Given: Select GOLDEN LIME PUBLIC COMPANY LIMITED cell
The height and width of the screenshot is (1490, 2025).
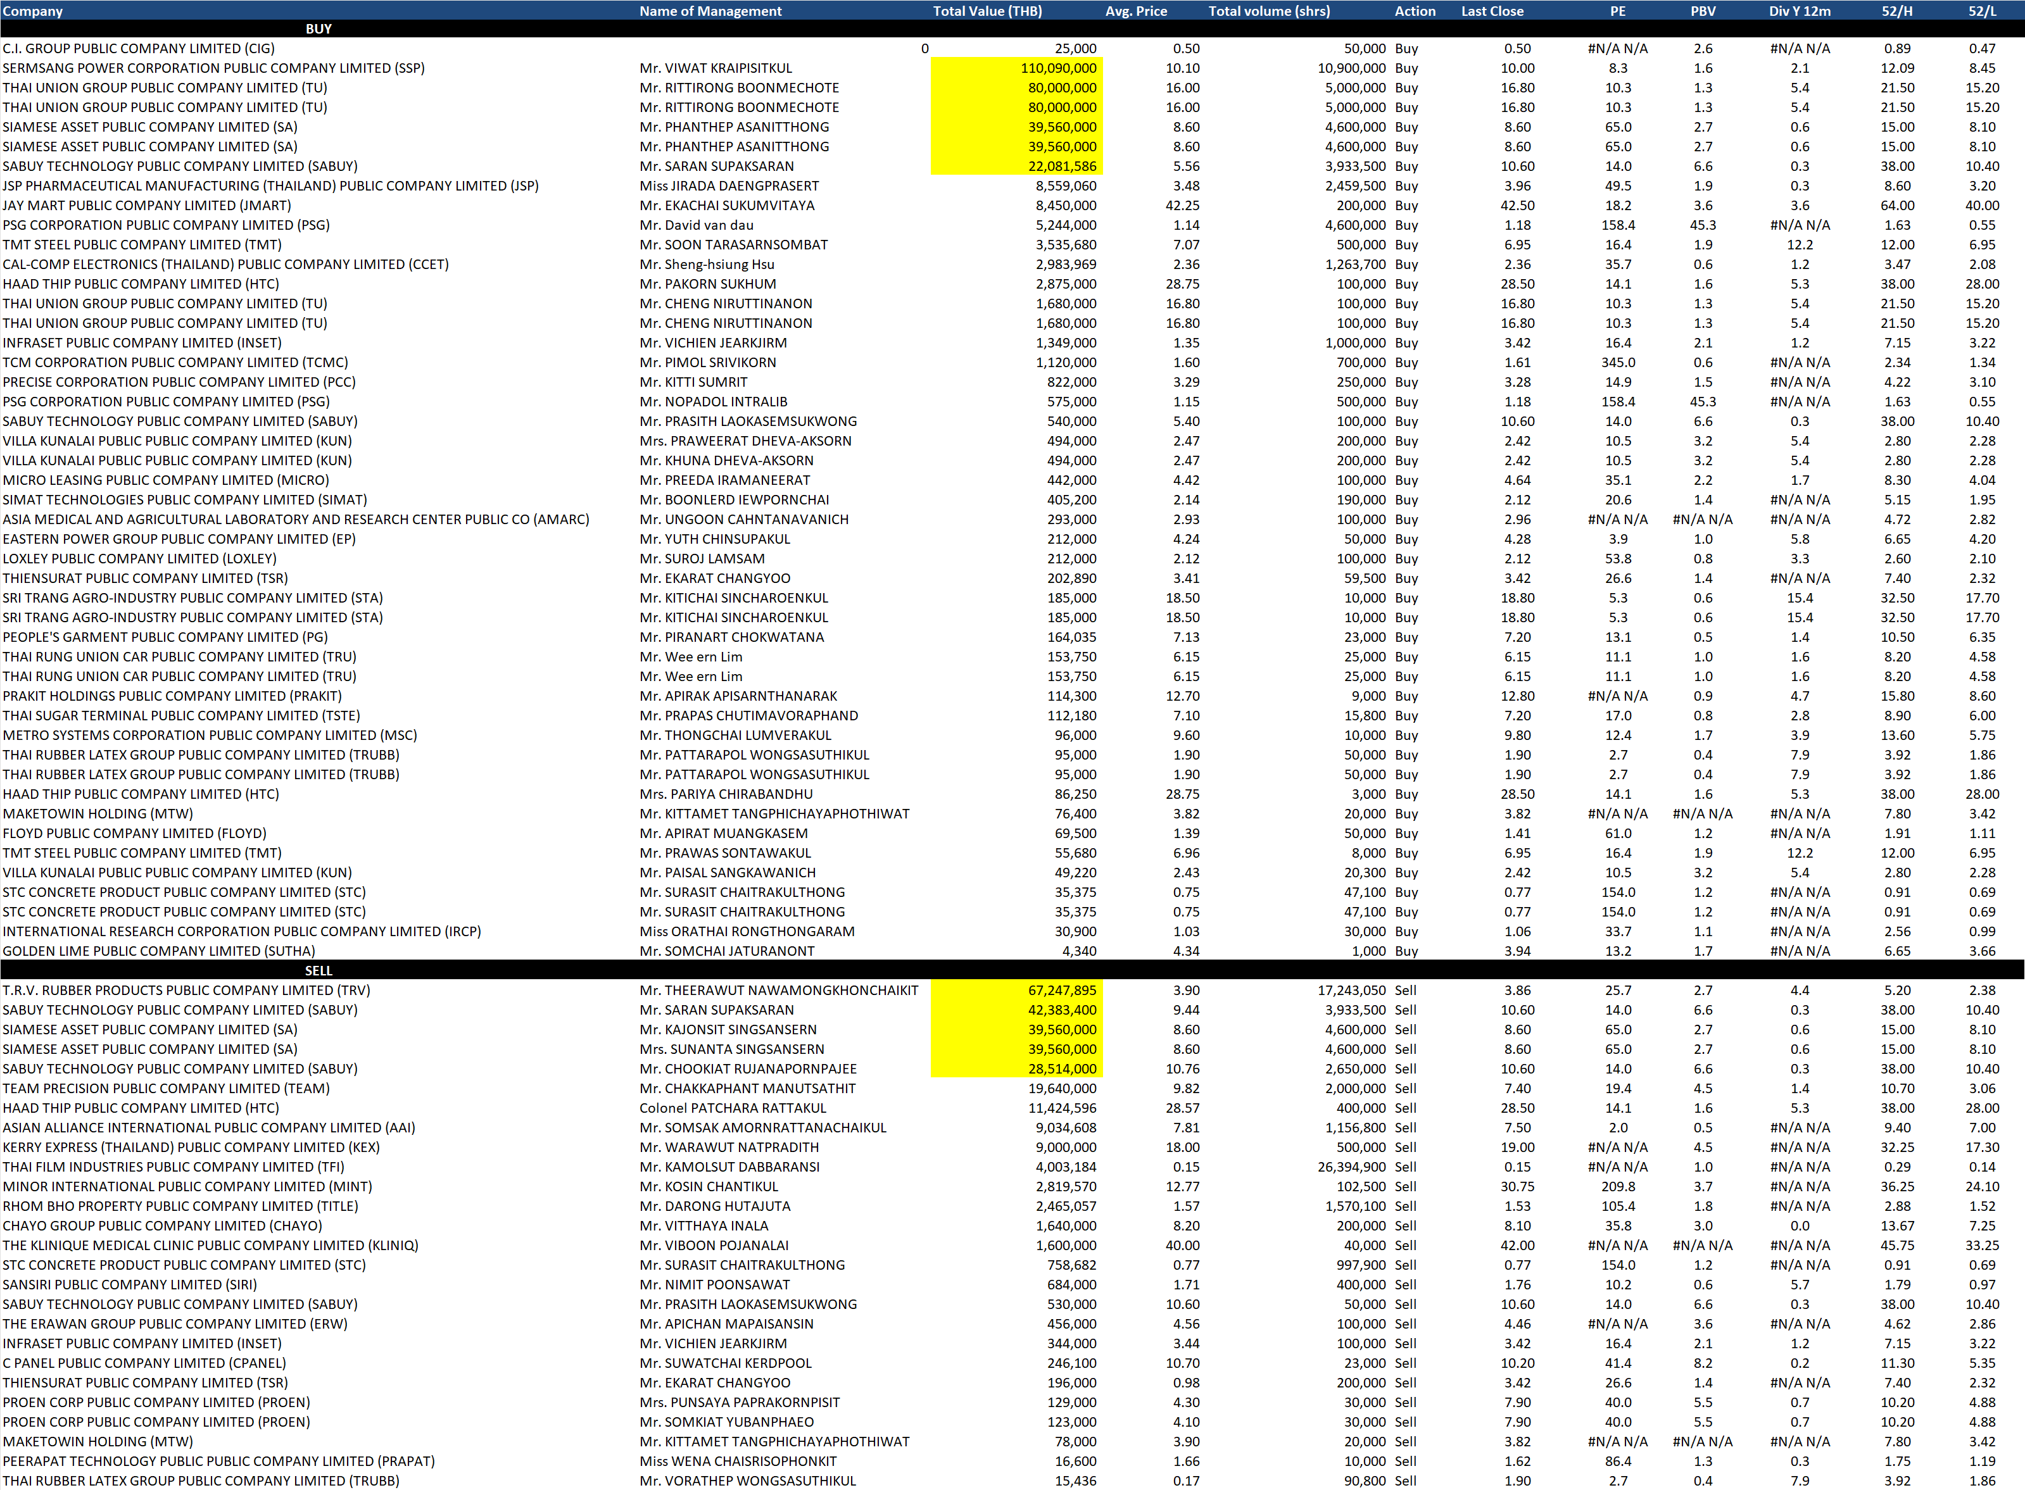Looking at the screenshot, I should coord(159,951).
